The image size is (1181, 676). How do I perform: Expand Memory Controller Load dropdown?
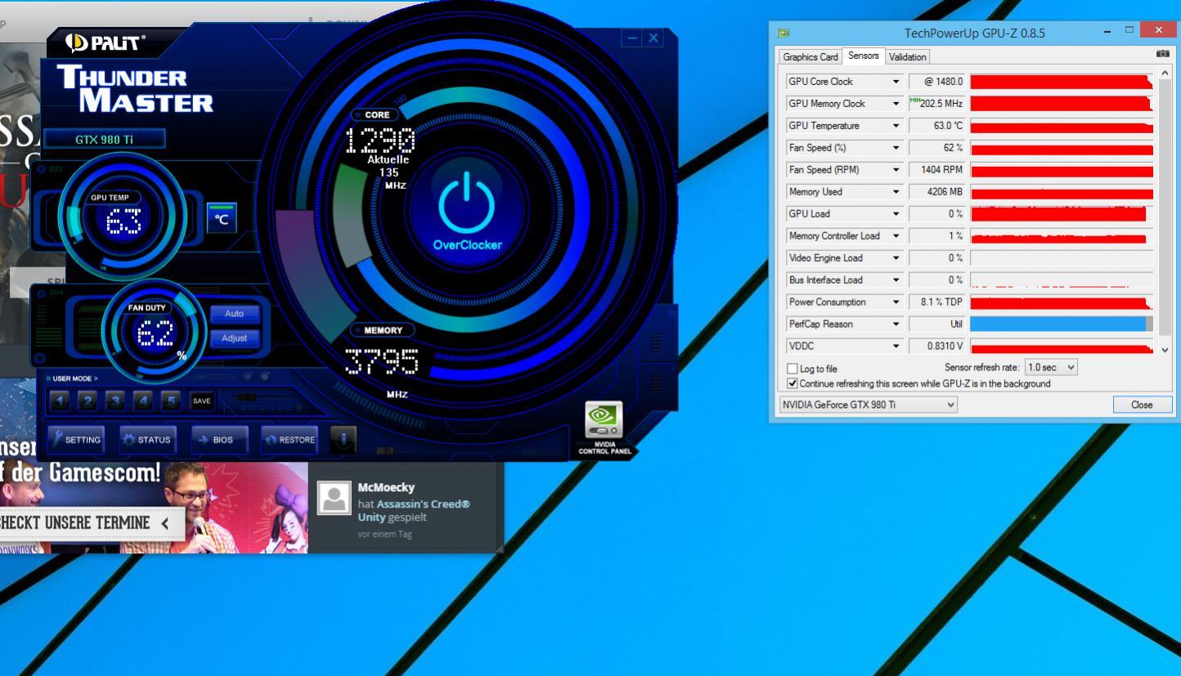click(896, 236)
